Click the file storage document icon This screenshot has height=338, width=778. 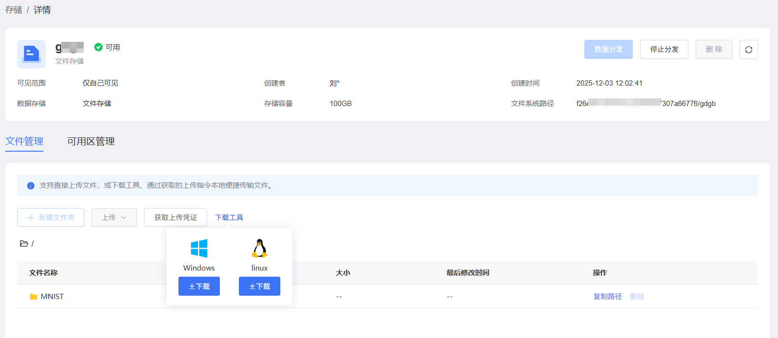pyautogui.click(x=31, y=54)
